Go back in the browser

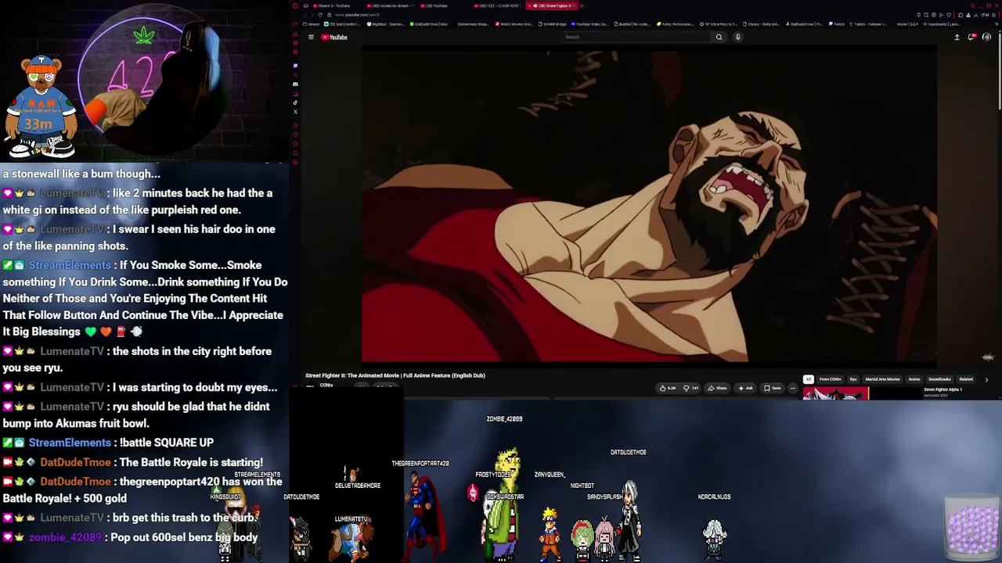(305, 15)
